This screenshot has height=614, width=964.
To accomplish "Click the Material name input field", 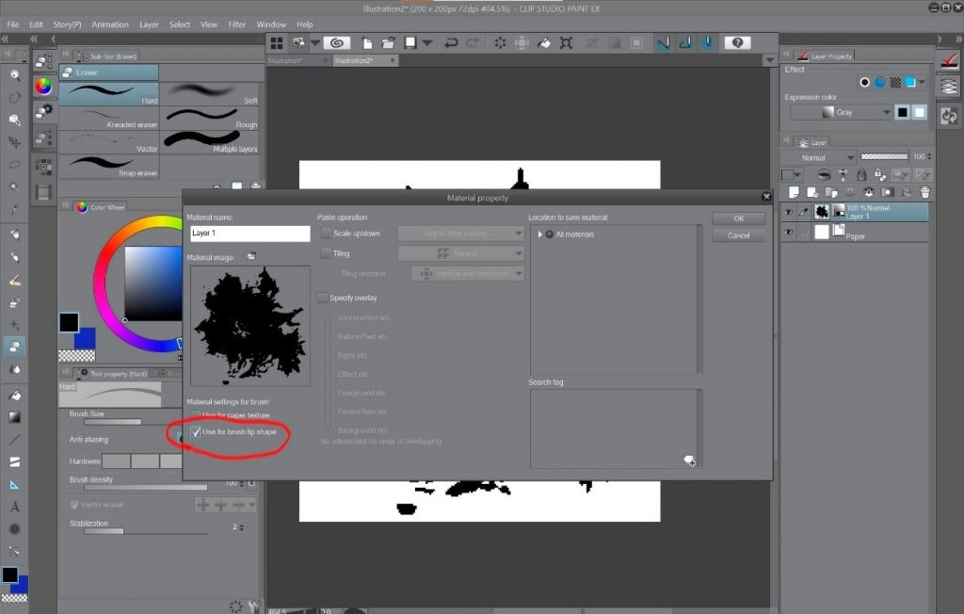I will 249,234.
